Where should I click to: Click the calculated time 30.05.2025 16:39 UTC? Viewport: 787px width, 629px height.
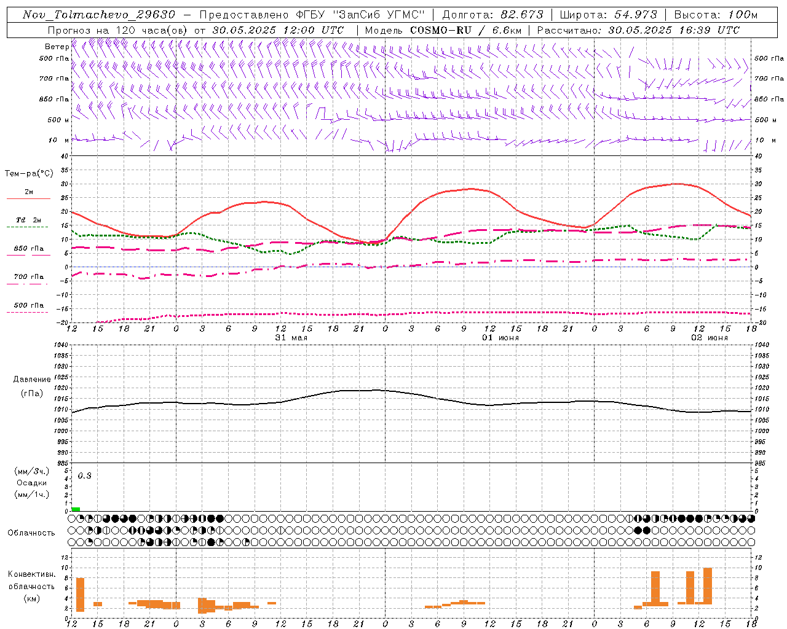point(674,30)
